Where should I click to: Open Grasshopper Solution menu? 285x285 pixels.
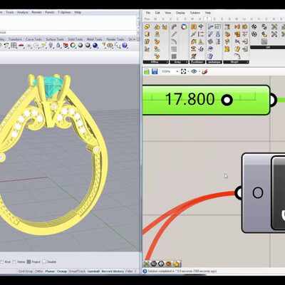coord(195,13)
